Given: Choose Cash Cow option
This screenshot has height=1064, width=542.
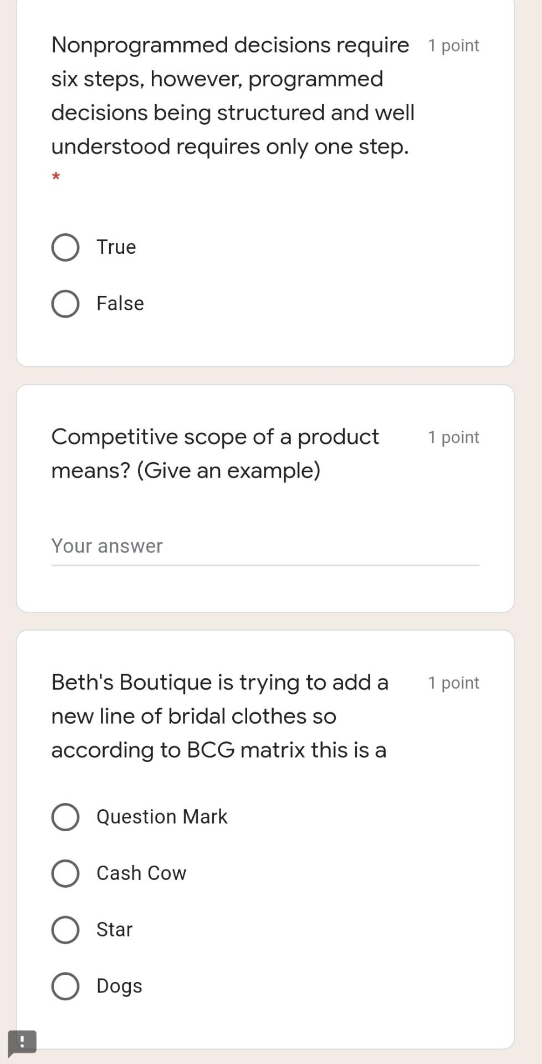Looking at the screenshot, I should pos(65,873).
